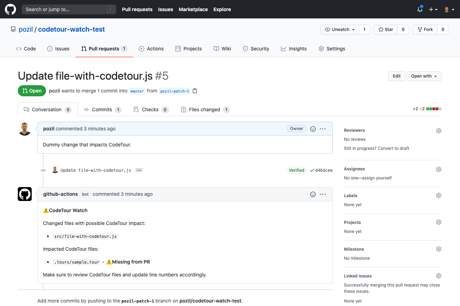The height and width of the screenshot is (306, 460).
Task: Switch to the Projects tab
Action: 189,49
